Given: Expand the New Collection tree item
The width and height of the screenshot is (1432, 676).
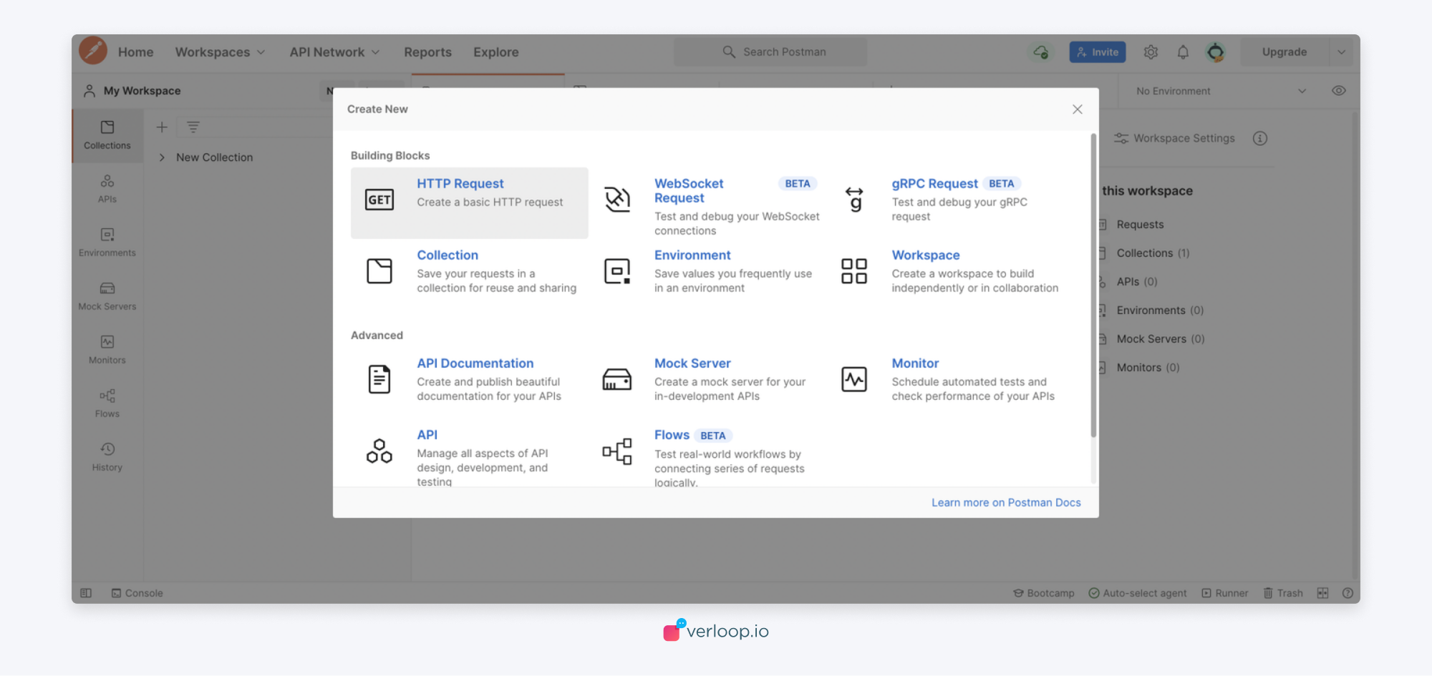Looking at the screenshot, I should tap(162, 157).
